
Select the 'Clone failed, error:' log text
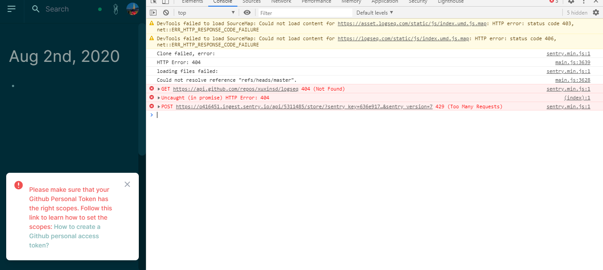[186, 53]
